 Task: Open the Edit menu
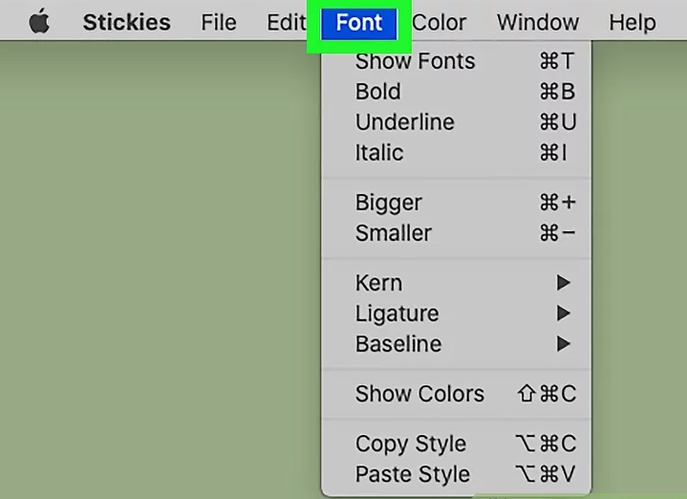coord(285,22)
